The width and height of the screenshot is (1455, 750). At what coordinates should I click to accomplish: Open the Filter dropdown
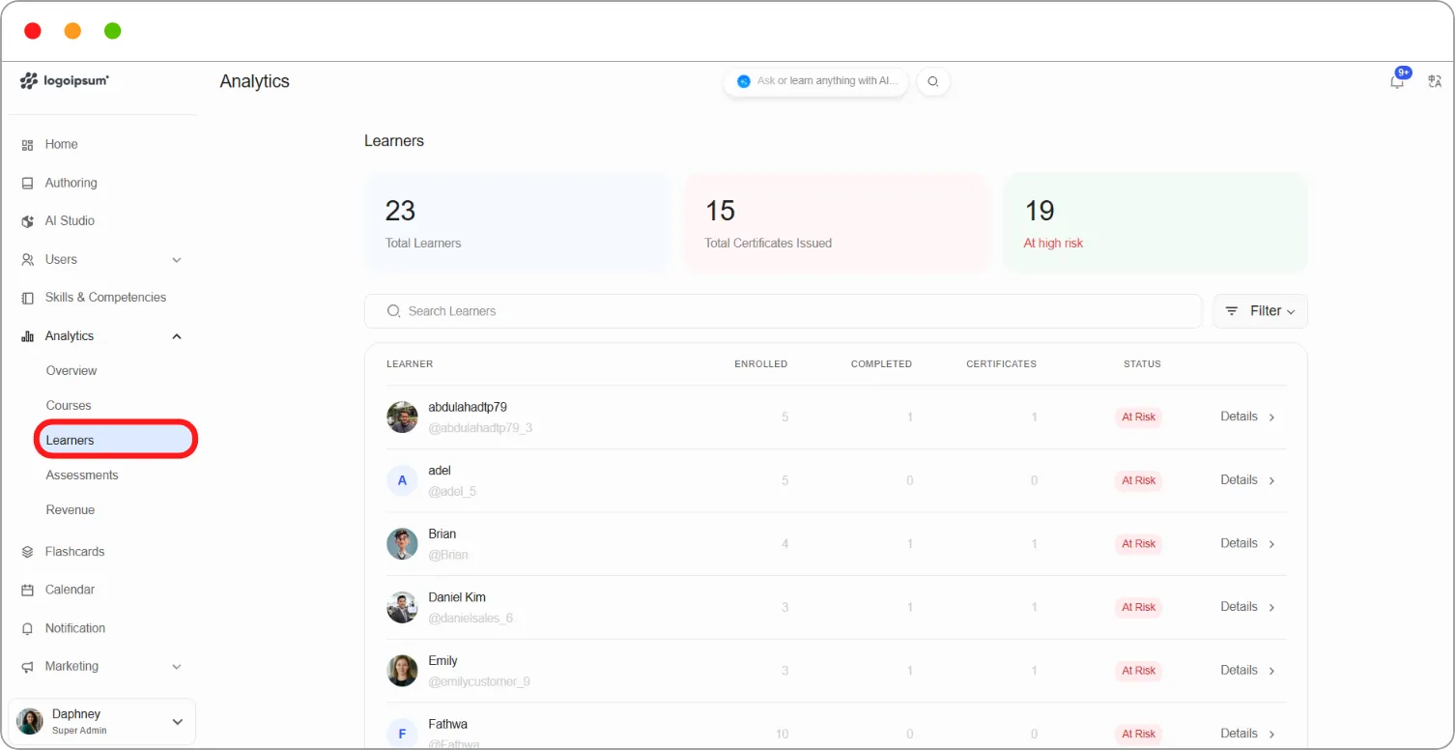[x=1260, y=311]
